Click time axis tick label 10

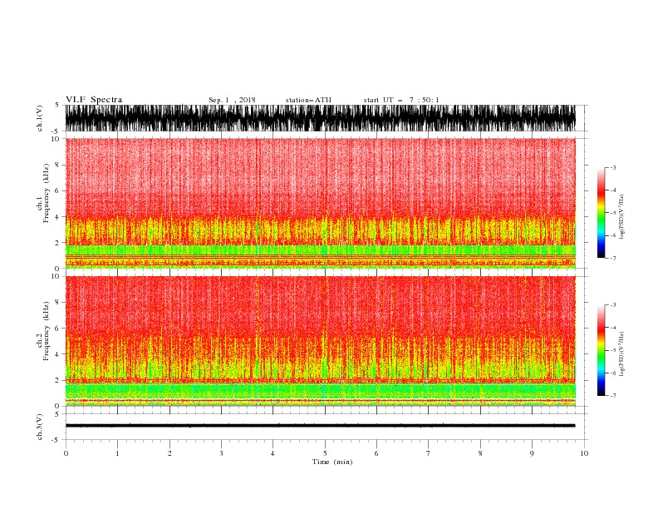tap(584, 453)
